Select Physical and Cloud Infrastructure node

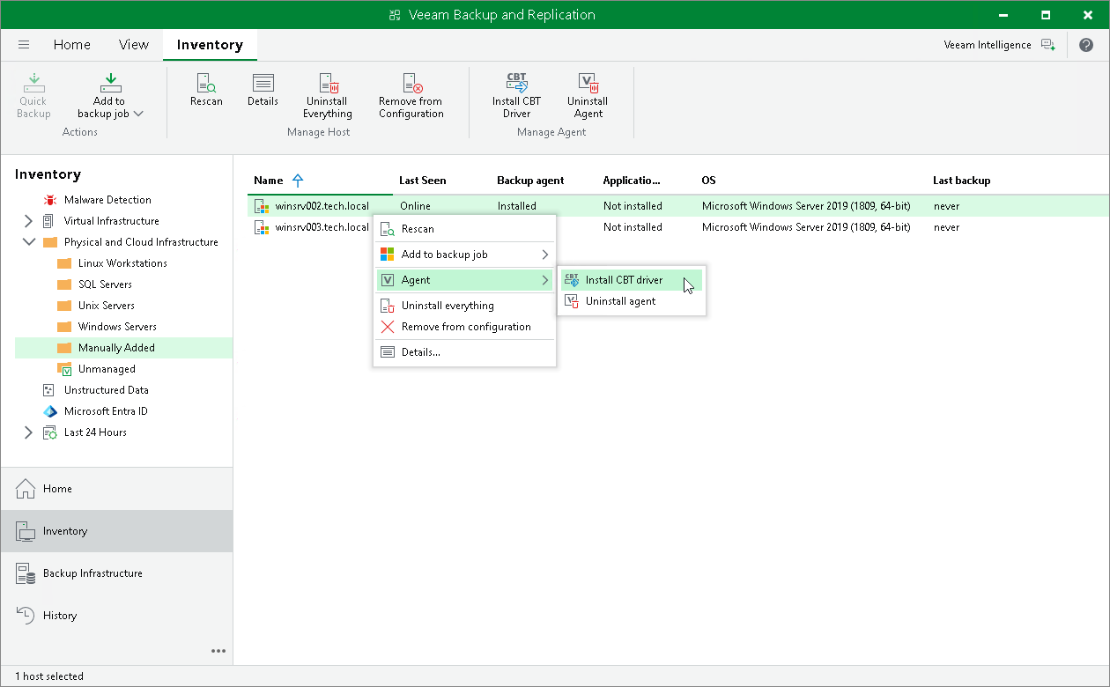pos(141,242)
